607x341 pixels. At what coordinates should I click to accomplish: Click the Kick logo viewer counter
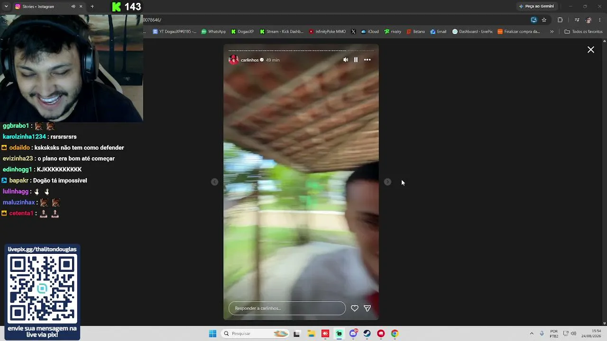[x=127, y=7]
